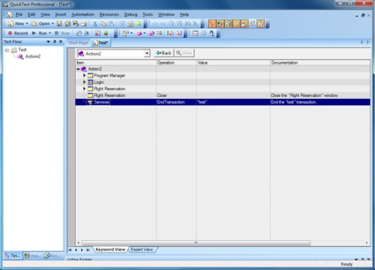Click the Find binoculars icon
375x270 pixels.
coord(188,24)
